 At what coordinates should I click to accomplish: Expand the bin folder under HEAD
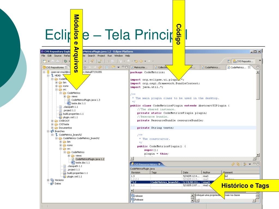[x=56, y=82]
